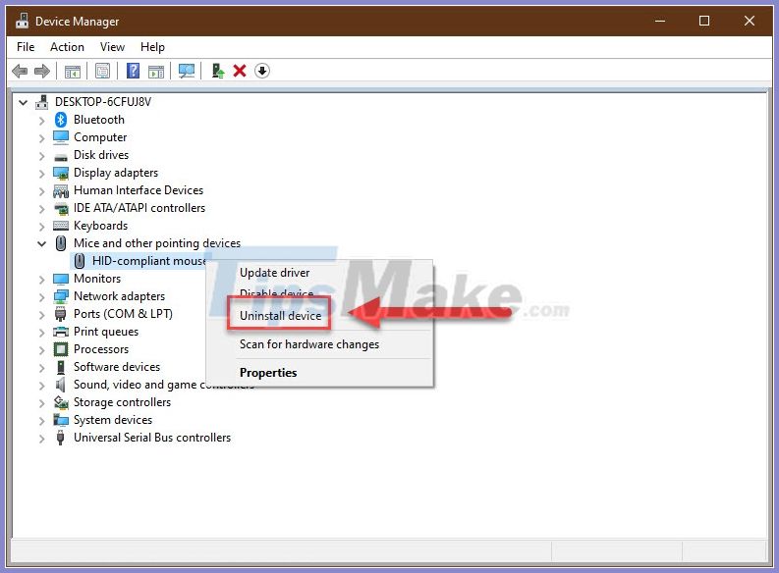Click the Monitors category icon
Screen dimensions: 779x573
point(61,280)
